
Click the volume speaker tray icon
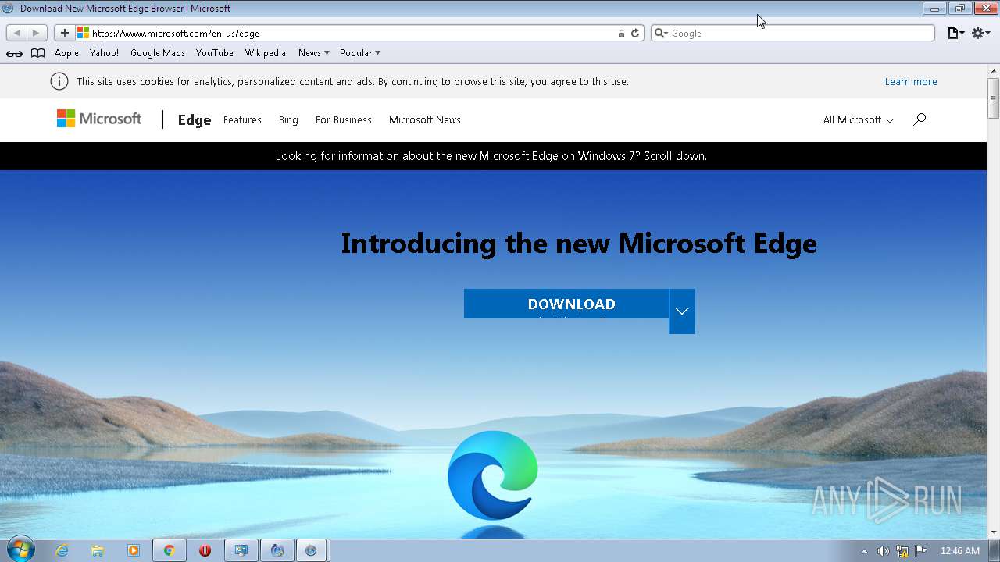click(883, 551)
